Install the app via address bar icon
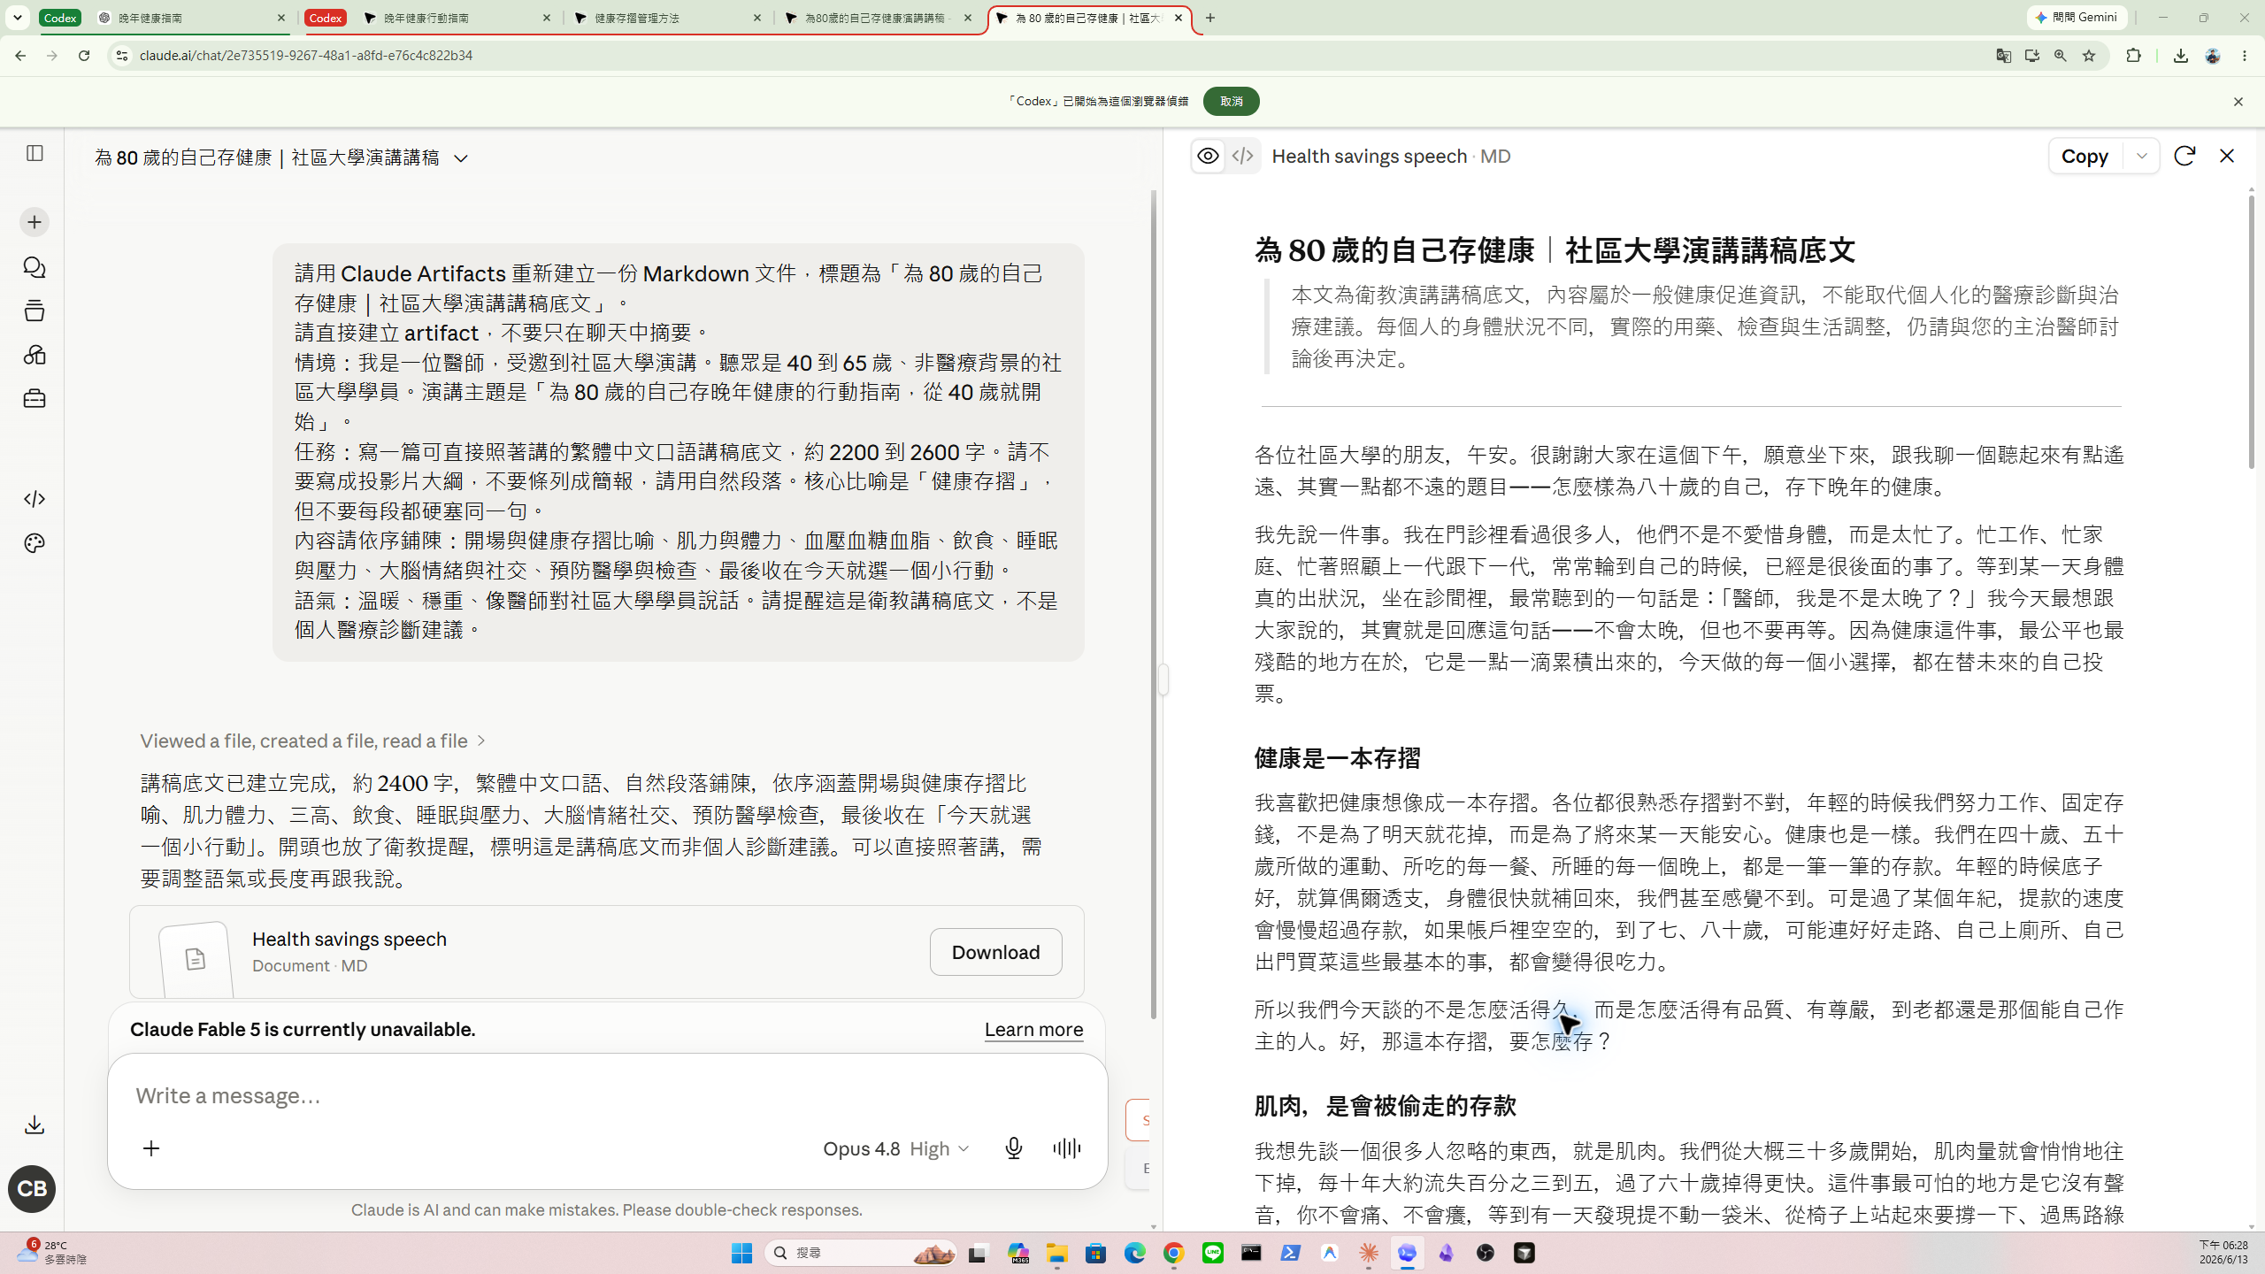Screen dimensions: 2265x1274 click(x=2032, y=56)
